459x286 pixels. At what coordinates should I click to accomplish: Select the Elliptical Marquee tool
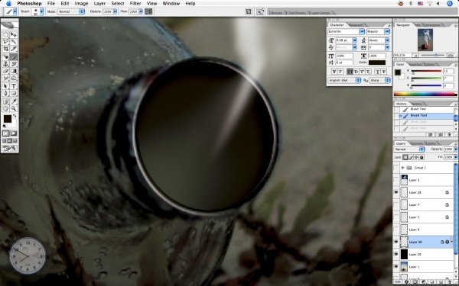coord(5,34)
